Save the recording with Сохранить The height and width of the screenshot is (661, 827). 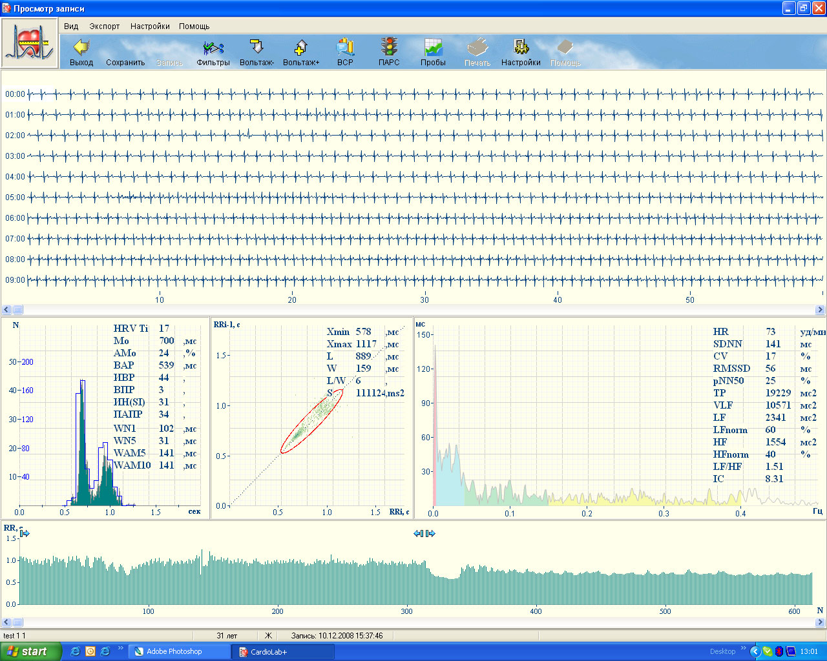[125, 62]
